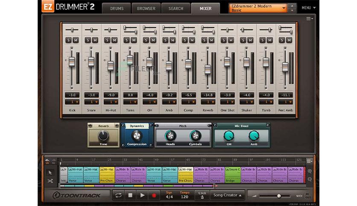
Task: Solo the Perc Amb channel
Action: coord(282,40)
